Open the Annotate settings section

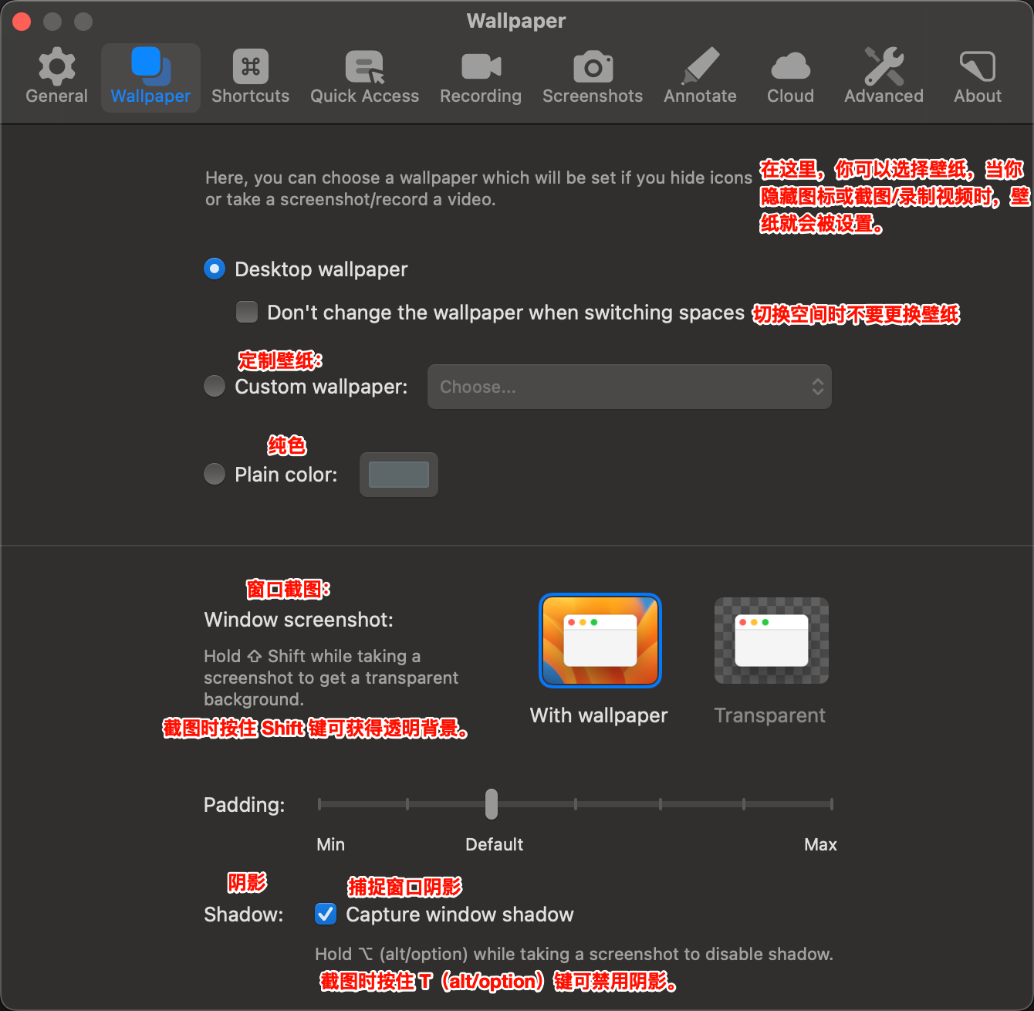(700, 73)
